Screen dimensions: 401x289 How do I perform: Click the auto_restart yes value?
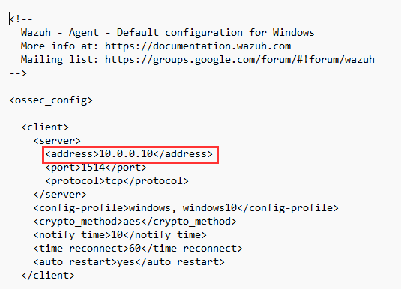pyautogui.click(x=126, y=262)
